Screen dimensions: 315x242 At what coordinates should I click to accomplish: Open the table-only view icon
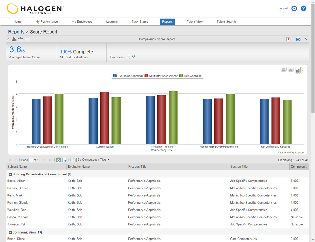pyautogui.click(x=27, y=39)
